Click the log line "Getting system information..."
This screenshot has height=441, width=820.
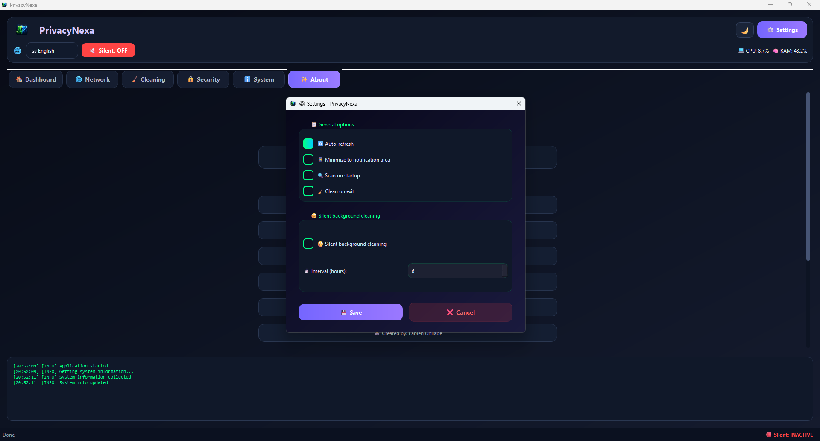73,372
